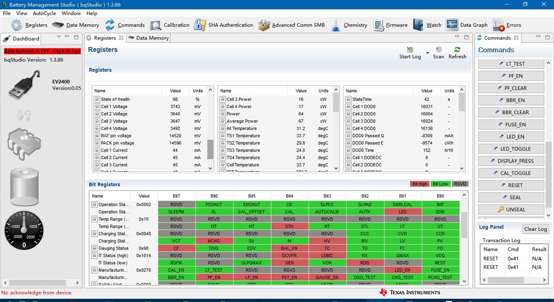Close the Commands tab
Viewport: 554px width, 302px height.
516,38
